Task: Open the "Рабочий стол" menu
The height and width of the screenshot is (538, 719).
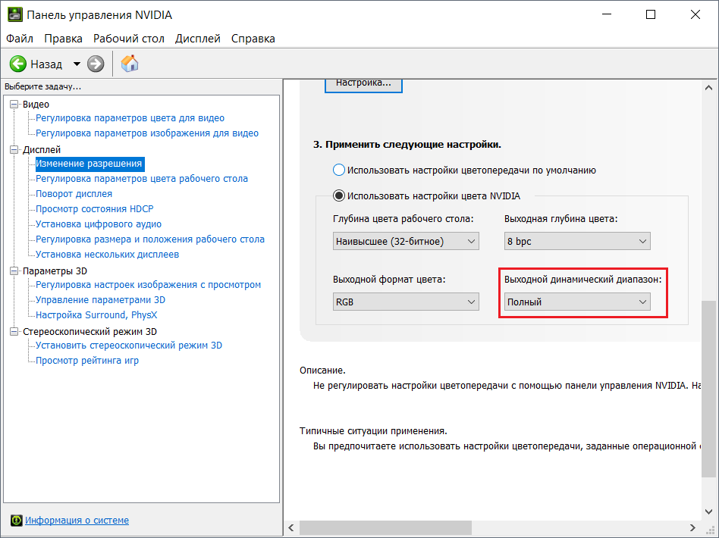Action: [128, 39]
